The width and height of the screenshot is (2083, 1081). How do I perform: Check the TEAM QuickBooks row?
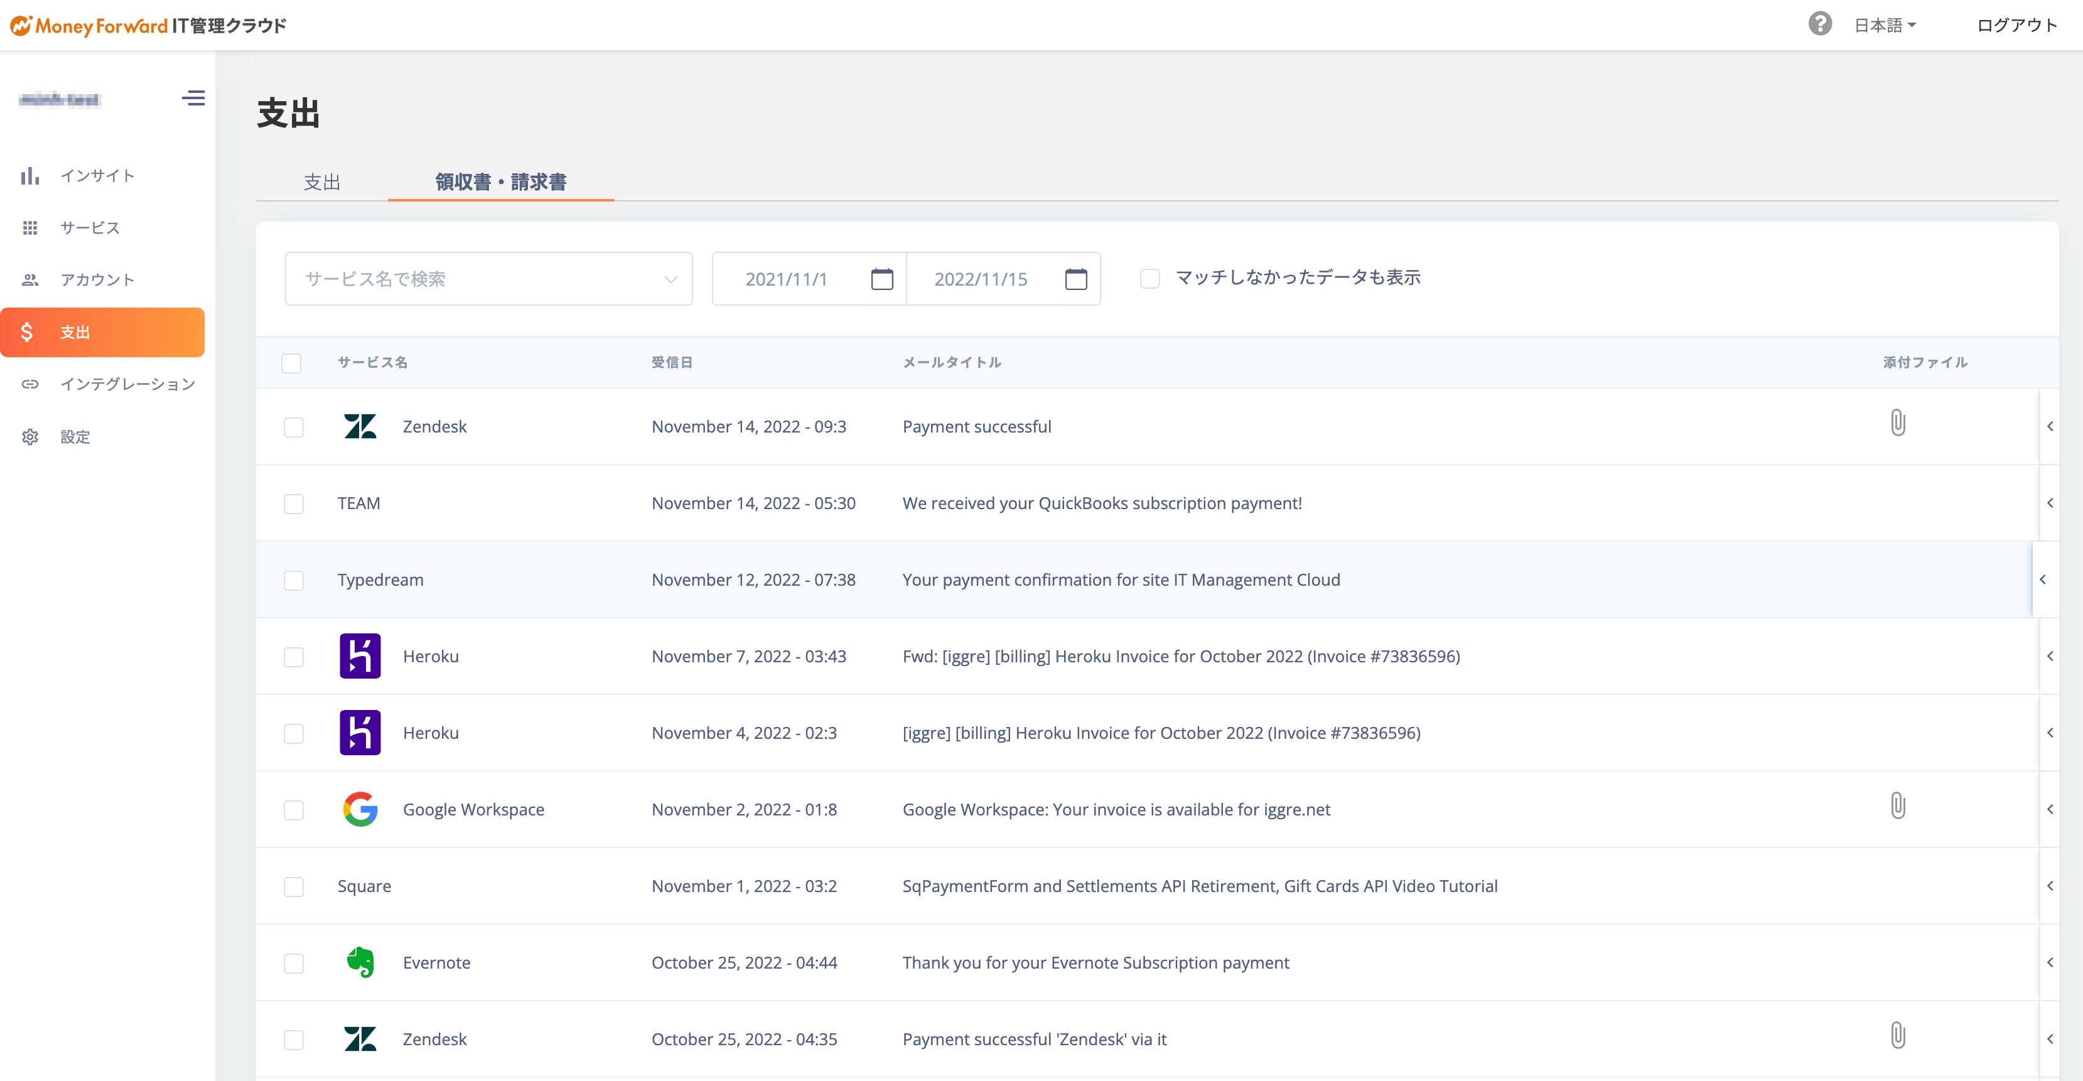(294, 503)
